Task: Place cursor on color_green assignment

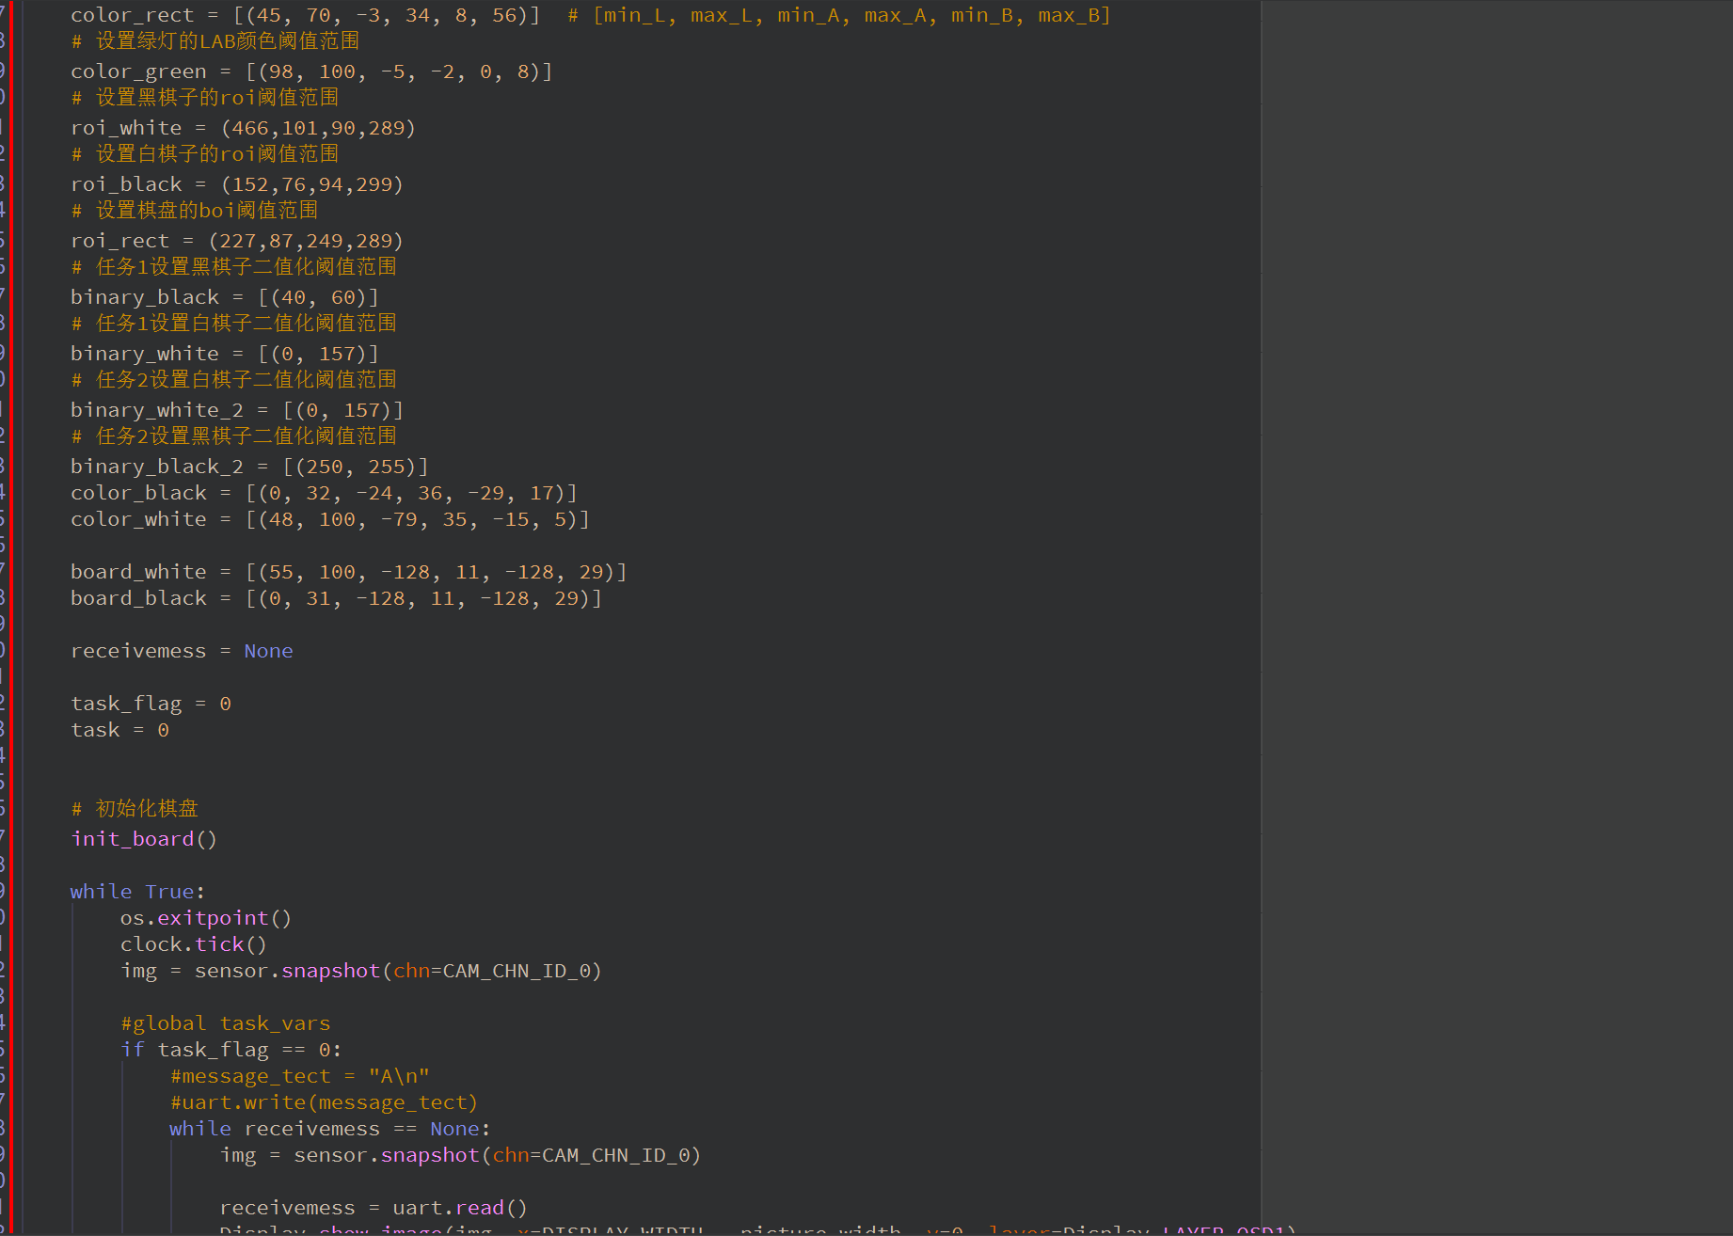Action: coord(310,72)
